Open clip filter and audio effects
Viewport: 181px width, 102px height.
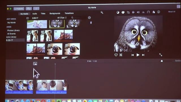154,12
